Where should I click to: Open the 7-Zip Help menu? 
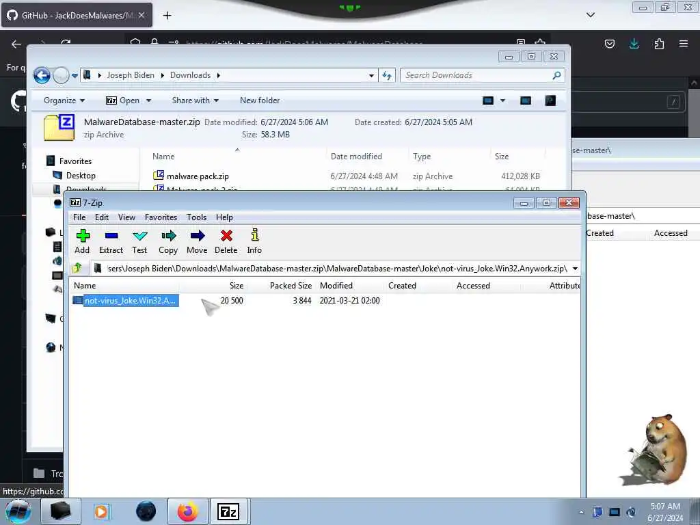[x=224, y=217]
